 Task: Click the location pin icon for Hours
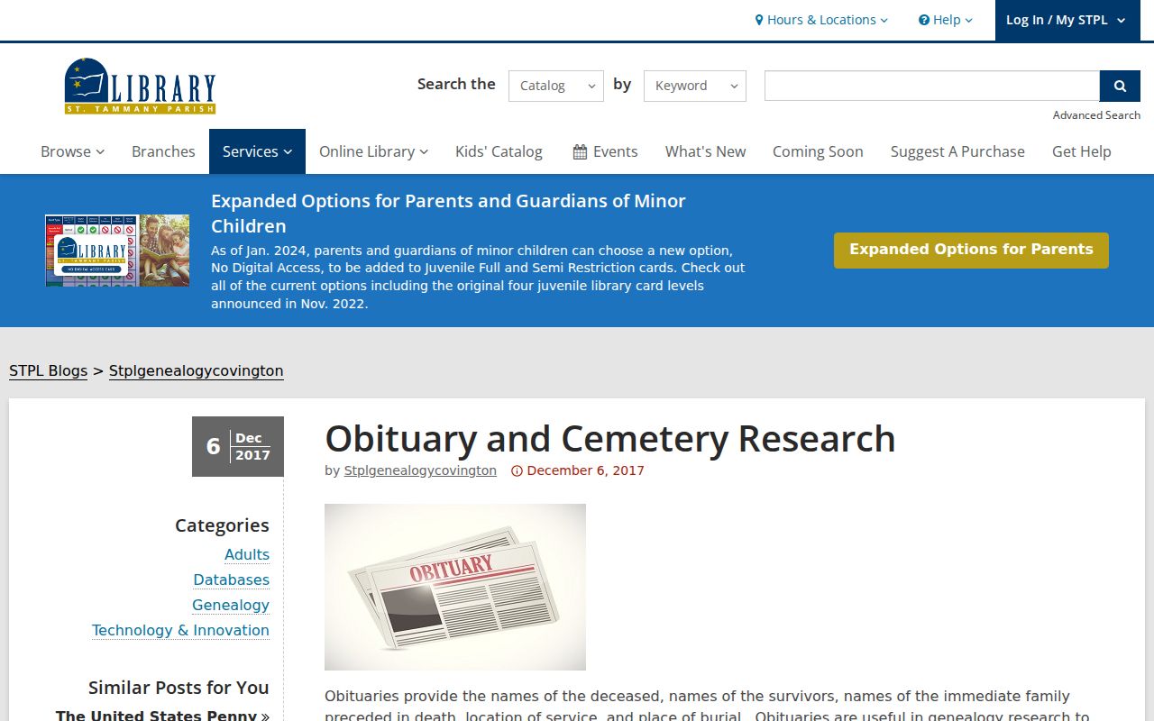(x=759, y=20)
